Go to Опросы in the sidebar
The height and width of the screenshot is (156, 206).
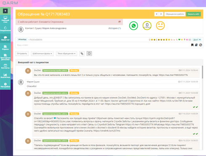pyautogui.click(x=5, y=47)
